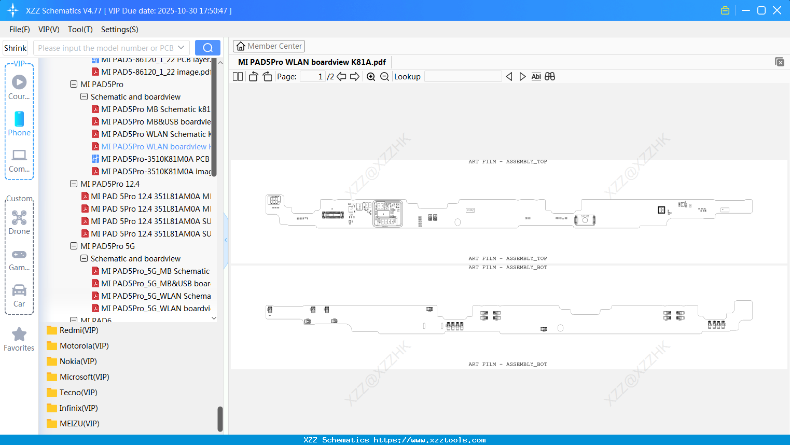The width and height of the screenshot is (790, 445).
Task: Rotate the PDF page clockwise
Action: point(267,76)
